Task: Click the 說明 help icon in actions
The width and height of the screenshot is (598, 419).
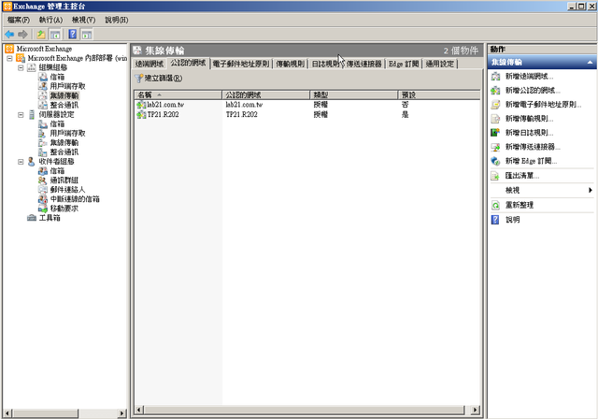Action: pos(495,220)
